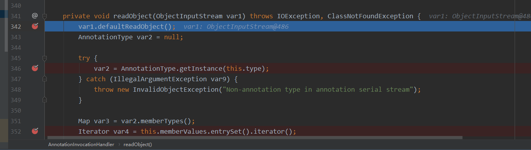Screen dimensions: 531x150
Task: Collapse the catch block fold marker on line 347
Action: pyautogui.click(x=44, y=79)
